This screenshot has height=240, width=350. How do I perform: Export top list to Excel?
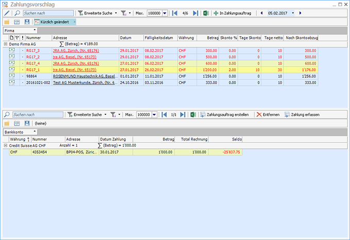(x=206, y=13)
